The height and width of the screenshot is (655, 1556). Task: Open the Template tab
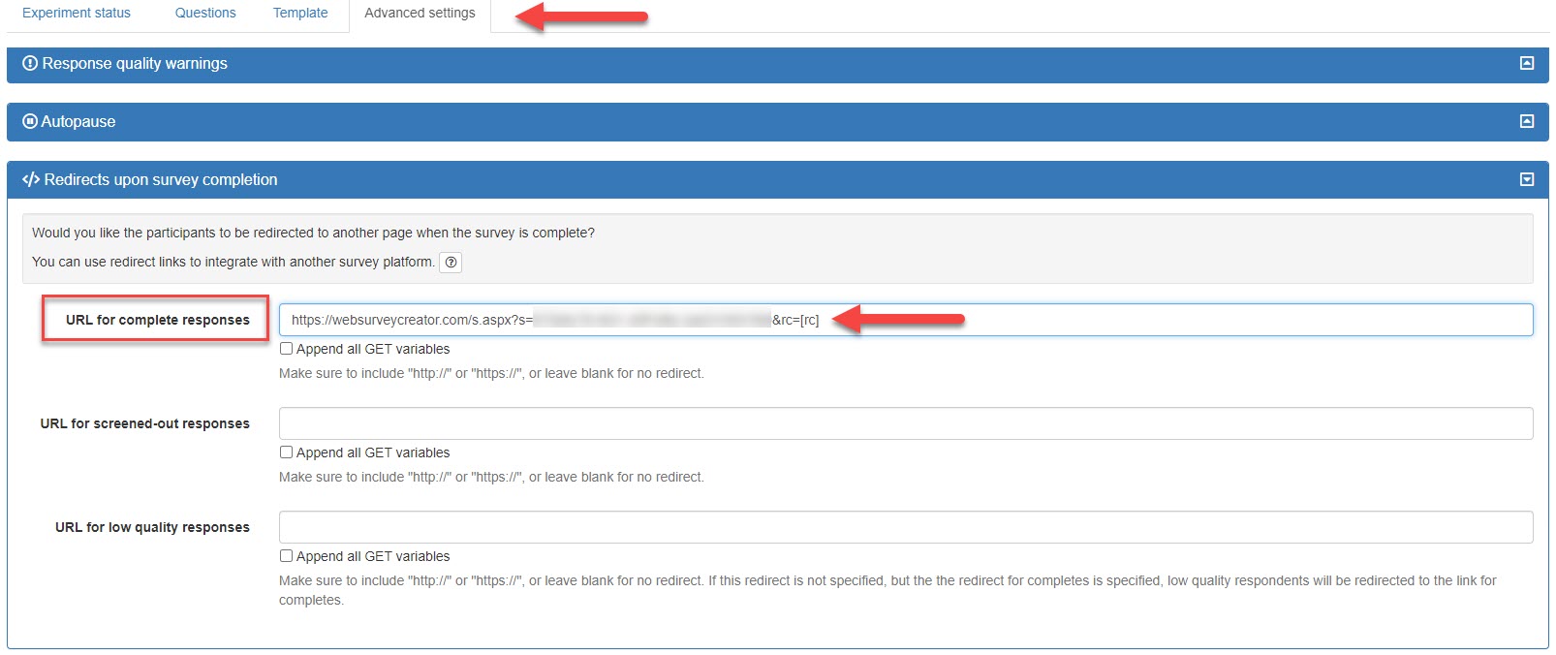coord(300,14)
